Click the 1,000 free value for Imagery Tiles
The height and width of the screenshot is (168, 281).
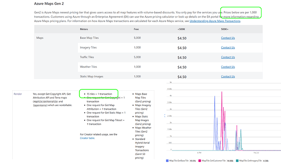(137, 48)
